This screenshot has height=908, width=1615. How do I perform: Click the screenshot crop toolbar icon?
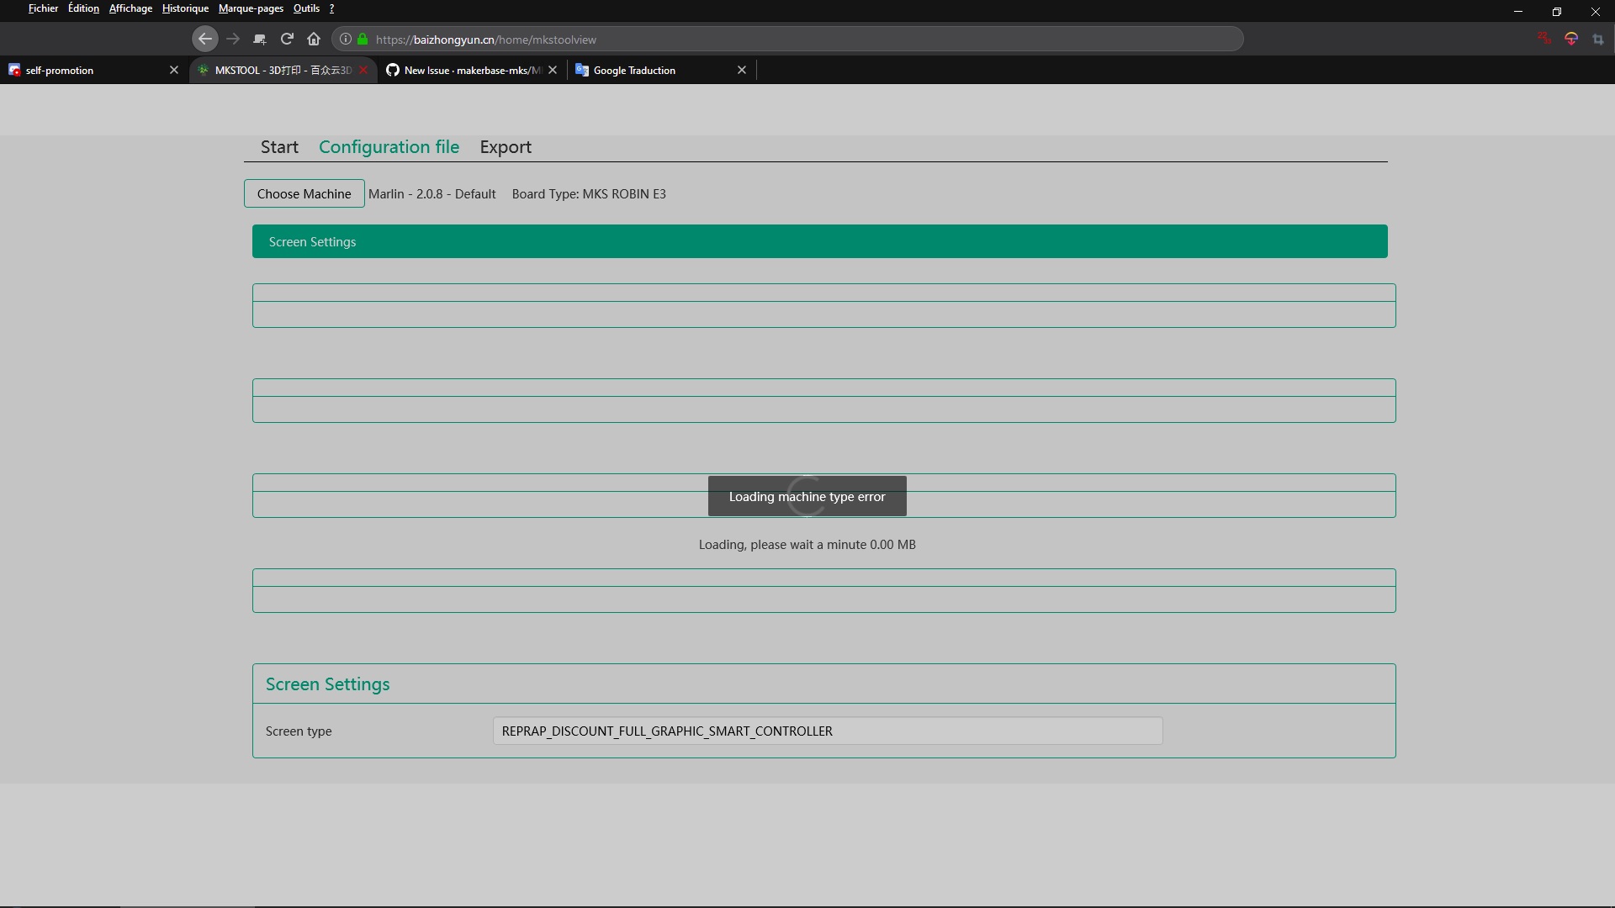[x=1599, y=39]
